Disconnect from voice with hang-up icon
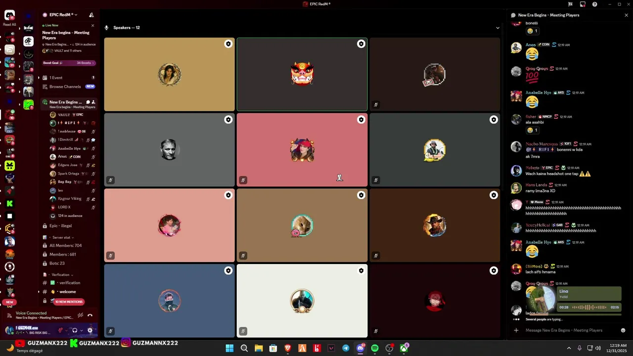 (90, 315)
